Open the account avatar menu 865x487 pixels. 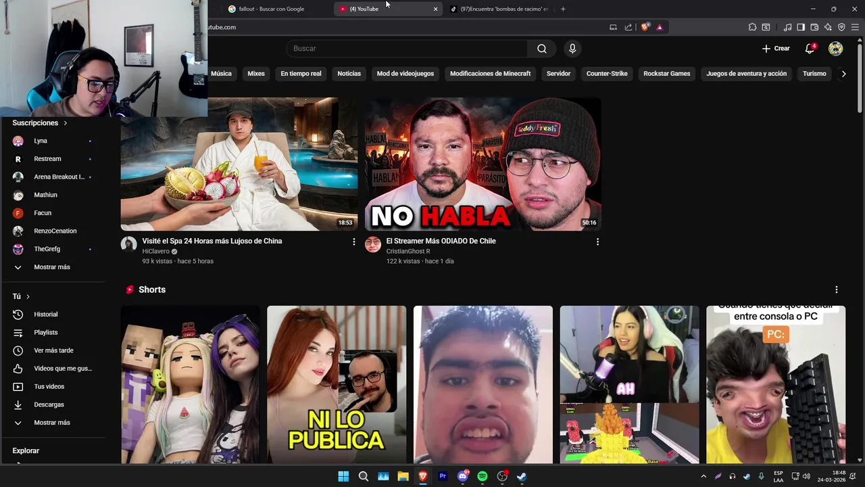(x=836, y=49)
